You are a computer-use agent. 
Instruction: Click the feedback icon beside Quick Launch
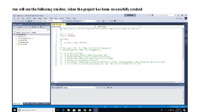(x=152, y=15)
